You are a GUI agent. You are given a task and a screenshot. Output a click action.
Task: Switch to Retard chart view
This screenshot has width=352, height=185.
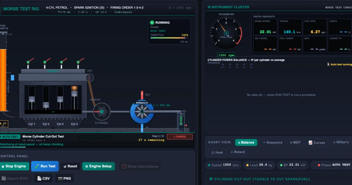[238, 152]
